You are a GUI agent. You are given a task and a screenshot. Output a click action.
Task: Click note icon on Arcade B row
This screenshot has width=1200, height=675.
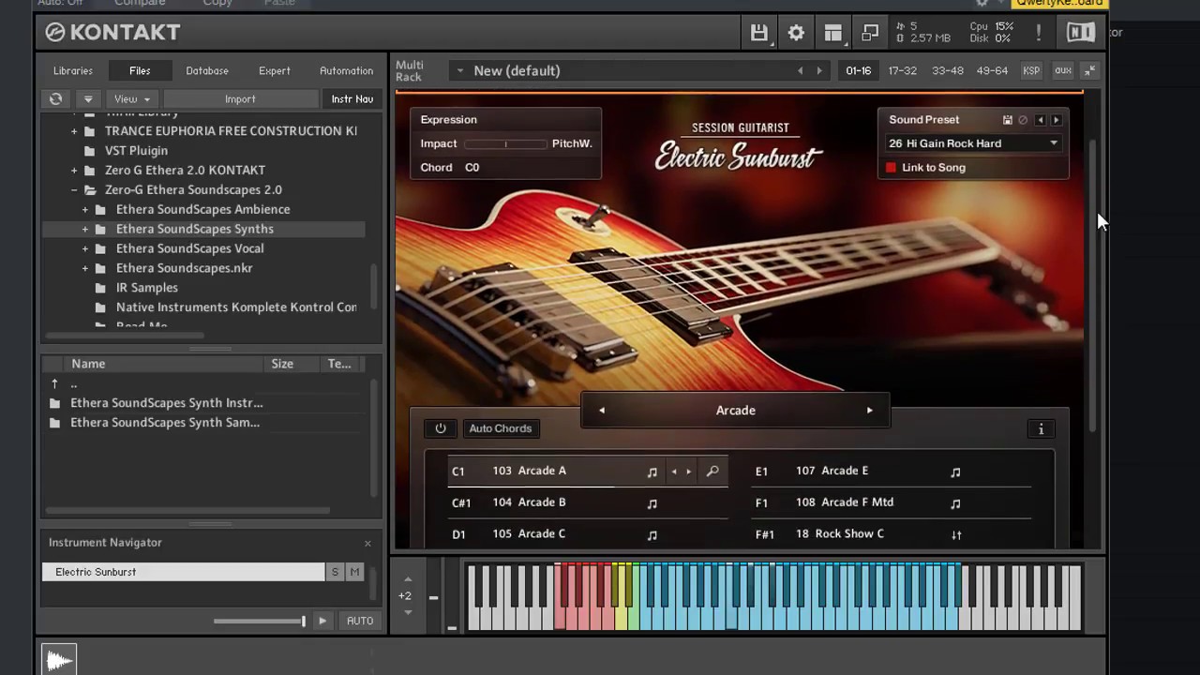[652, 503]
